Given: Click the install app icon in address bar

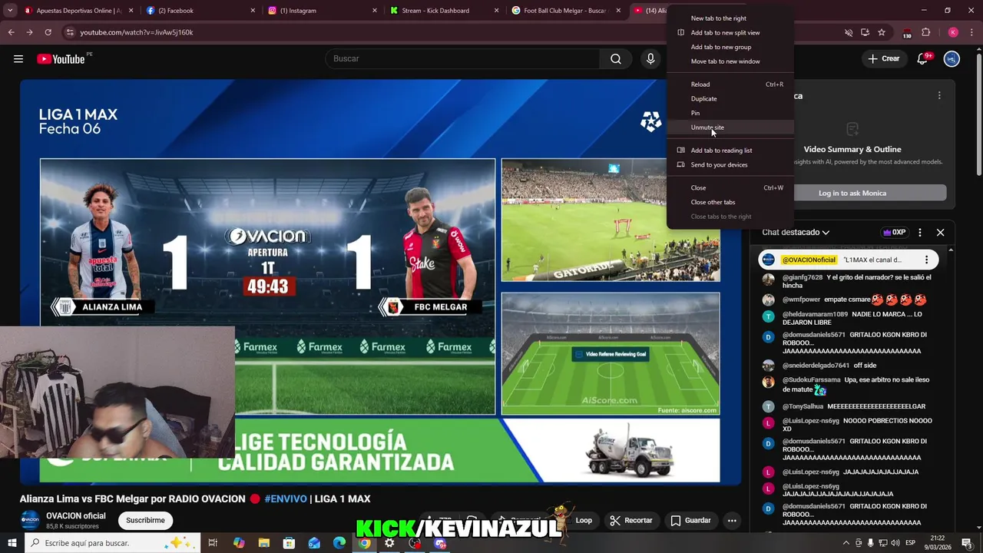Looking at the screenshot, I should pos(865,32).
